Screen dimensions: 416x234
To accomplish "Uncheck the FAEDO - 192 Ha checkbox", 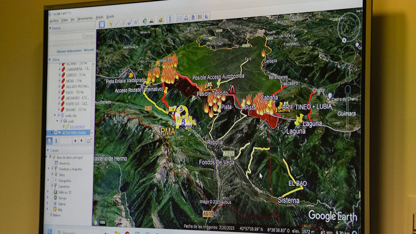I will point(59,92).
